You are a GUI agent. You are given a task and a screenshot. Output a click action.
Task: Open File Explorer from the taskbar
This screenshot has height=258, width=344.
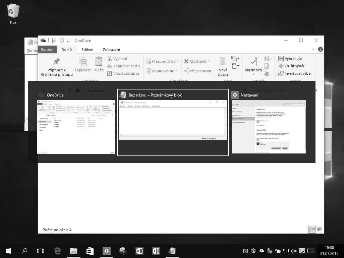[74, 251]
